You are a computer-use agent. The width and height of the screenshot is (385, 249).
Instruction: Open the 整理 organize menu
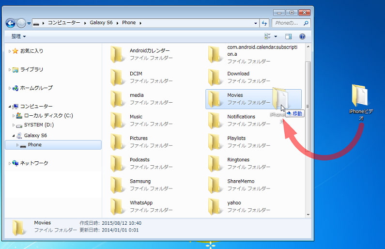pyautogui.click(x=18, y=36)
